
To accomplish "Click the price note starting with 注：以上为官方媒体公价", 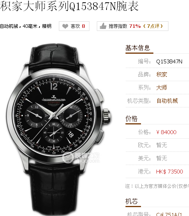I will [157, 186].
